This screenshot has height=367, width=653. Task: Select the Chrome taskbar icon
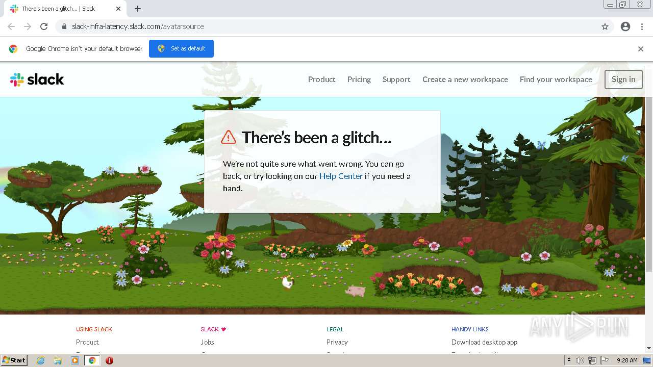(x=92, y=360)
